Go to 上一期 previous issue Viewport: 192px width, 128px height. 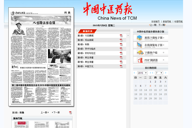[x=153, y=25]
